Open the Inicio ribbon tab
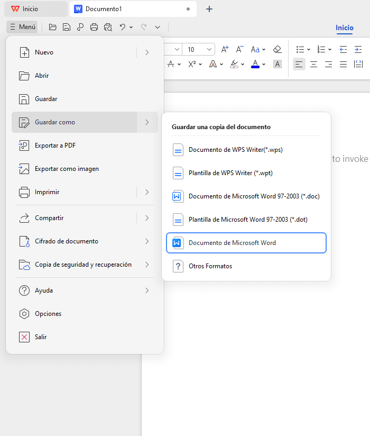370x436 pixels. 345,28
